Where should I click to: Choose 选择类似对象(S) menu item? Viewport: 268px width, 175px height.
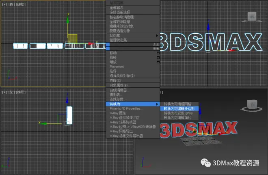122,76
